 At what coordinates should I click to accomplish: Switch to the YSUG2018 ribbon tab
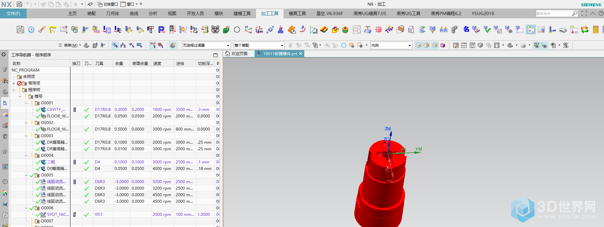pos(483,13)
